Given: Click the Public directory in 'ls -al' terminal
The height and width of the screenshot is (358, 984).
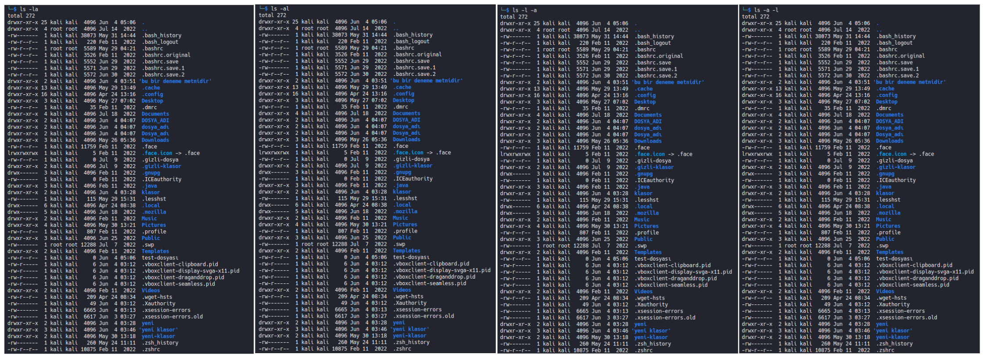Looking at the screenshot, I should tap(402, 238).
